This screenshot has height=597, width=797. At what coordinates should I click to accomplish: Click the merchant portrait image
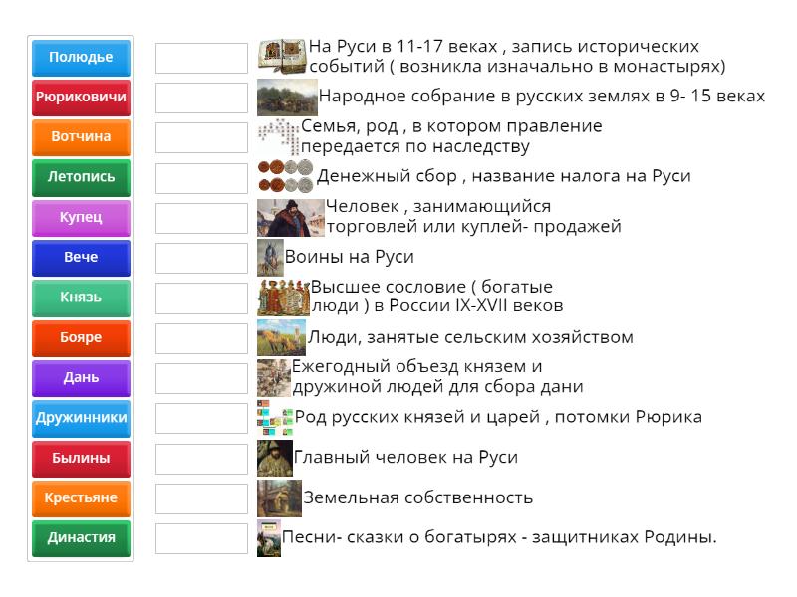pos(290,217)
